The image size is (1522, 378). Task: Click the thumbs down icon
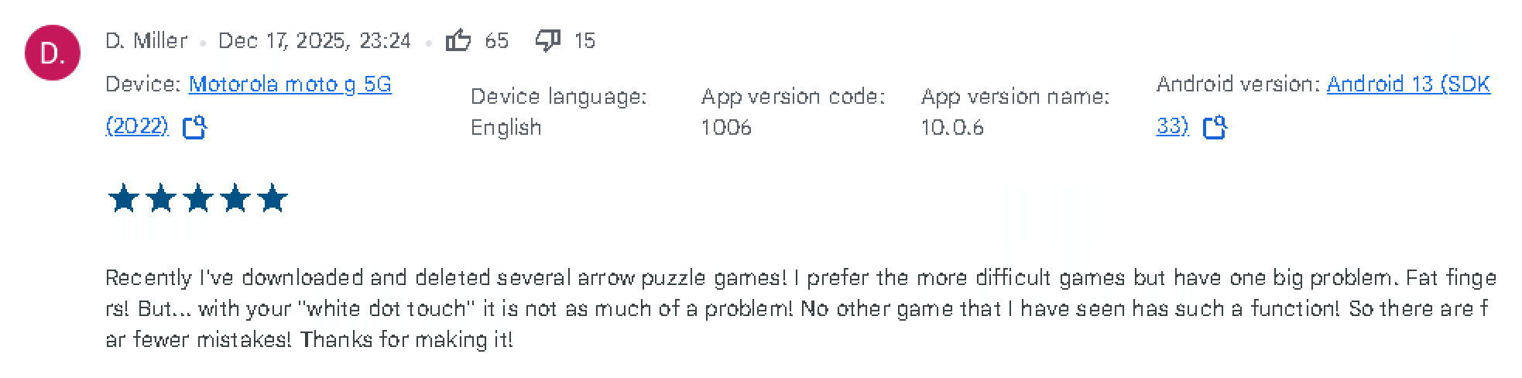[x=547, y=40]
